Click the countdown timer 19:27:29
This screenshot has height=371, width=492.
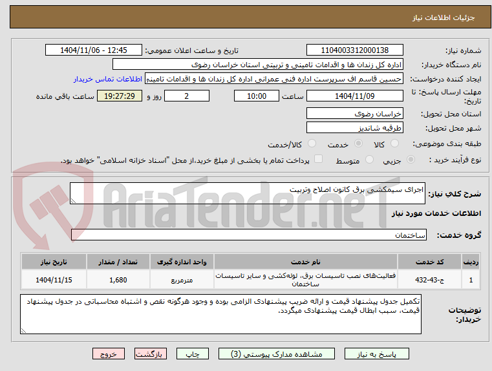pyautogui.click(x=120, y=96)
